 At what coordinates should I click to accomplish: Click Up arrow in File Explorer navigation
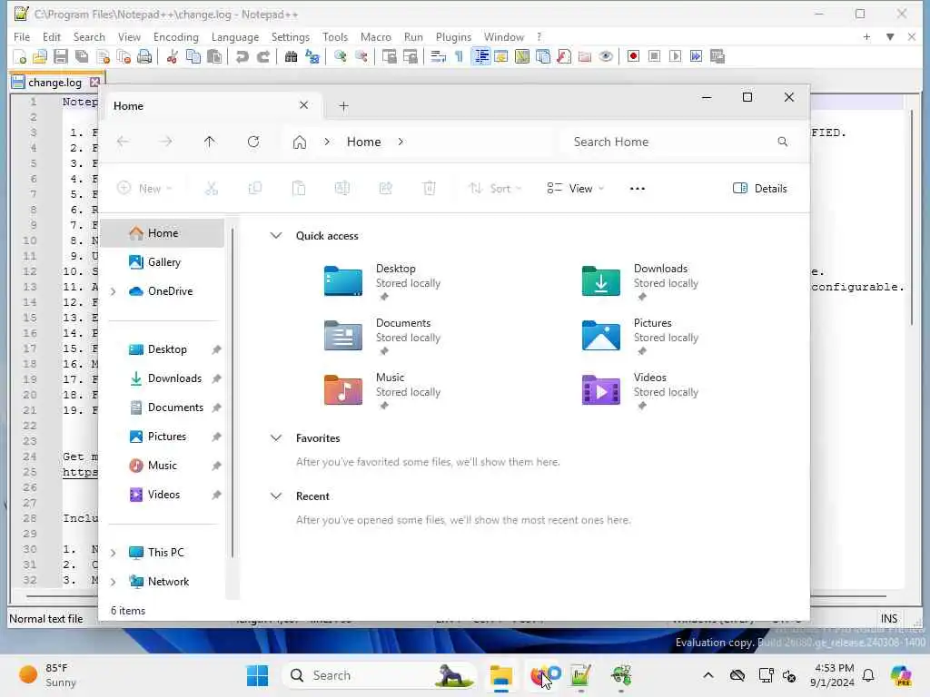coord(210,142)
